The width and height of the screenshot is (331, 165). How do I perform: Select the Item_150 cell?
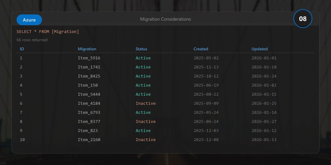click(x=88, y=85)
